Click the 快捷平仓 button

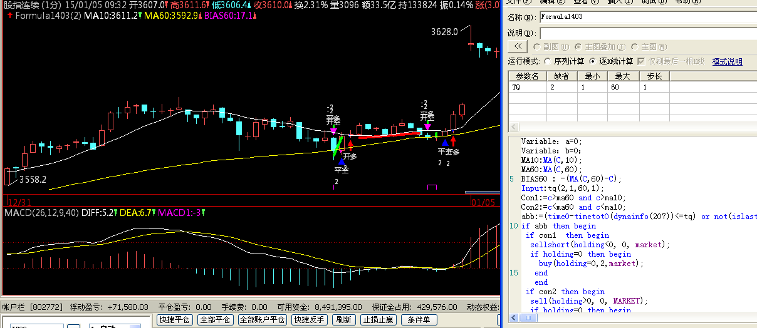(x=174, y=320)
